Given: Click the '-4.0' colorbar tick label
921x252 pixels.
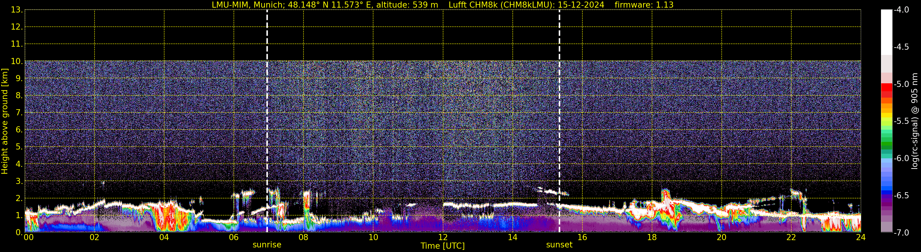Looking at the screenshot, I should click(901, 10).
